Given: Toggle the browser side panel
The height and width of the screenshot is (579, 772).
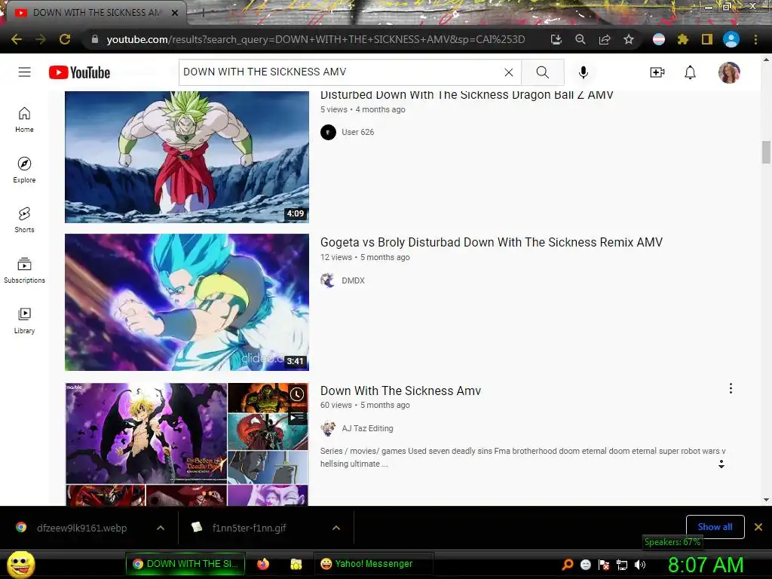Looking at the screenshot, I should coord(707,39).
